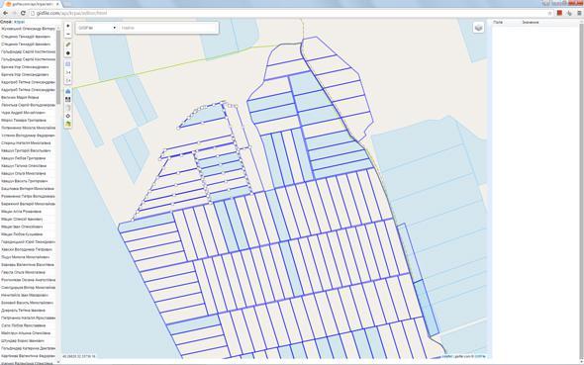Select the first name in the owners list

(x=28, y=29)
